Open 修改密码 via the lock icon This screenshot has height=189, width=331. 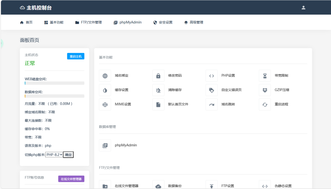[x=158, y=76]
